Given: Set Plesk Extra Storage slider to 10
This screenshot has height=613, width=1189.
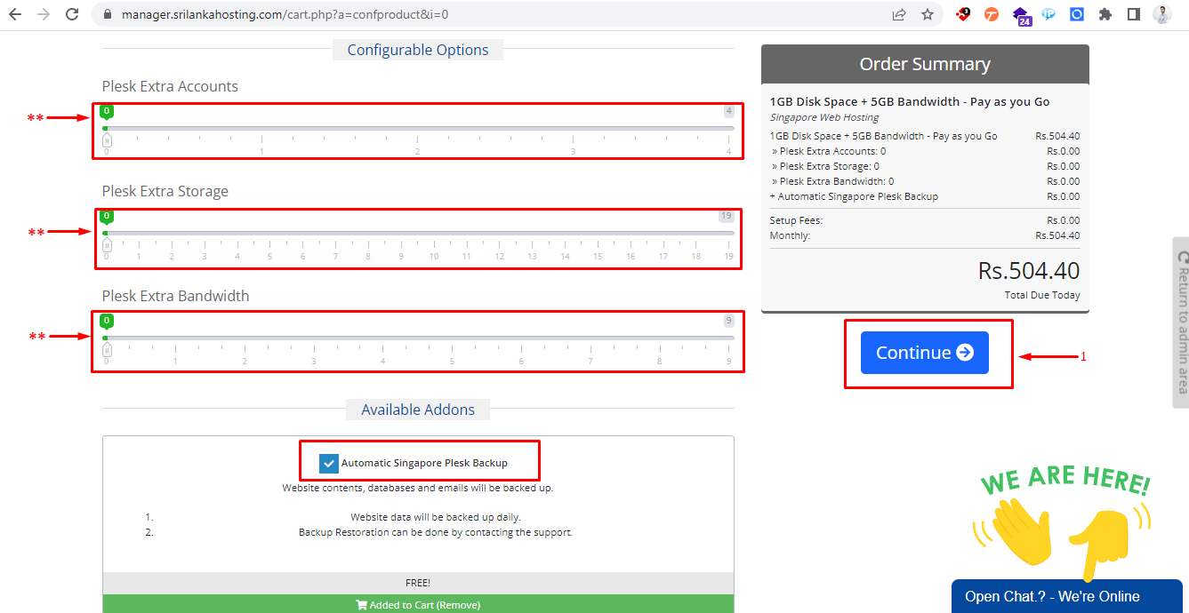Looking at the screenshot, I should (434, 234).
